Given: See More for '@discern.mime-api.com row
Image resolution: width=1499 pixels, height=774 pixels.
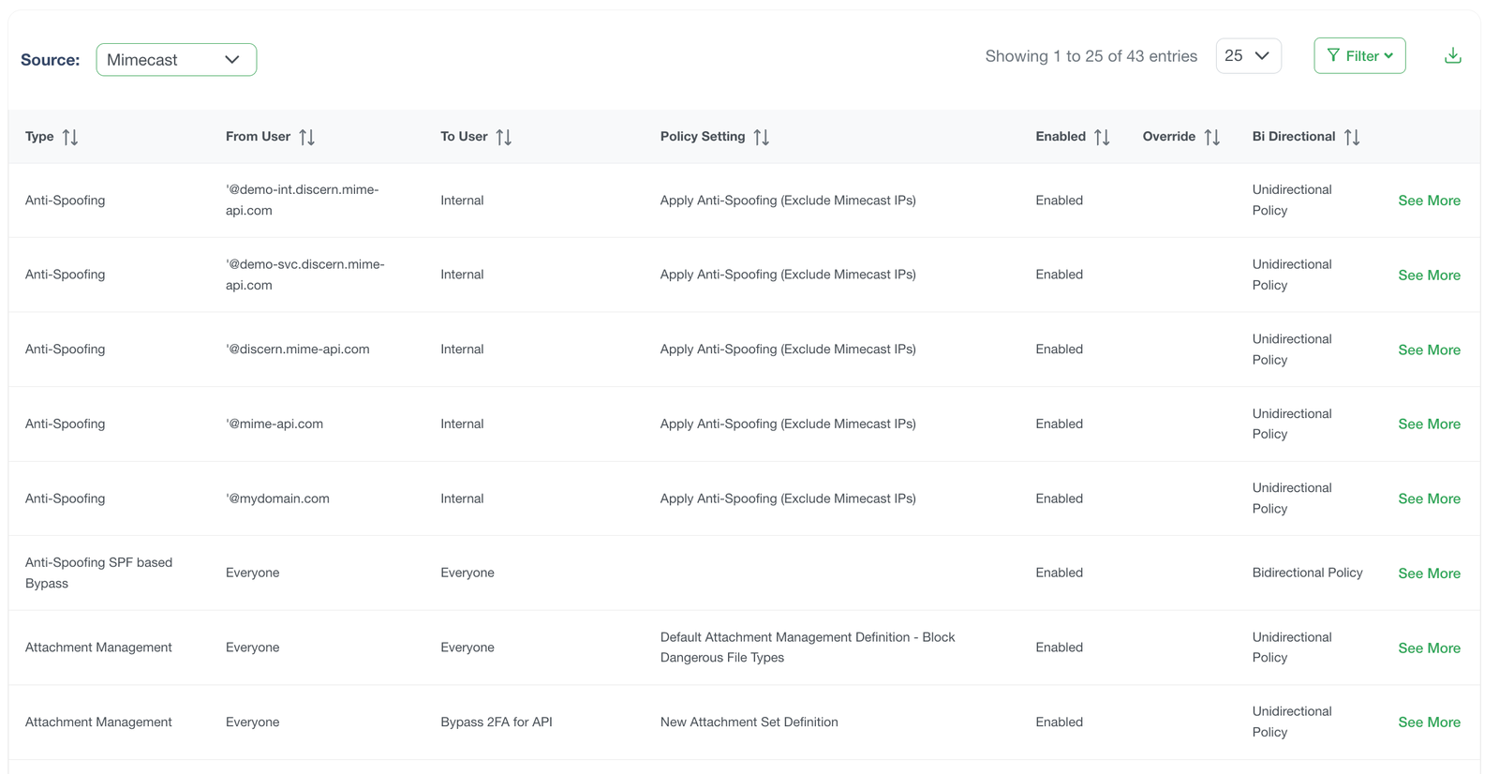Looking at the screenshot, I should tap(1429, 350).
